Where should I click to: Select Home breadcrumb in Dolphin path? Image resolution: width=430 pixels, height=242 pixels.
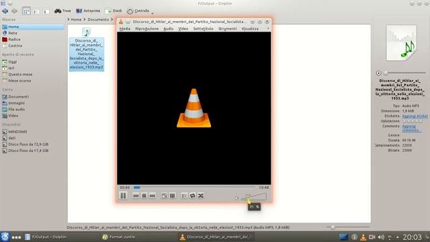pyautogui.click(x=76, y=19)
